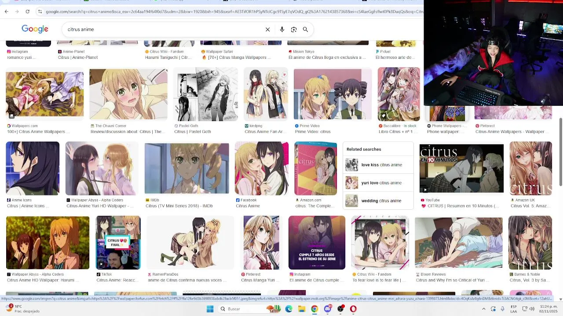Open the Anime Icons Citrus image

(x=33, y=168)
